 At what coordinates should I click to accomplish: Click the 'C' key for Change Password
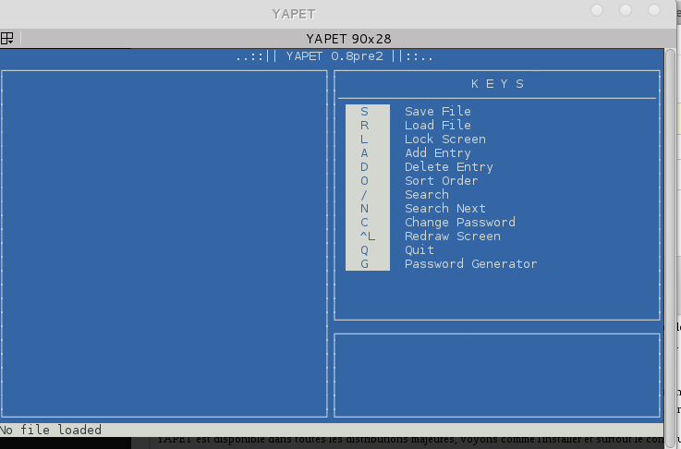point(364,223)
